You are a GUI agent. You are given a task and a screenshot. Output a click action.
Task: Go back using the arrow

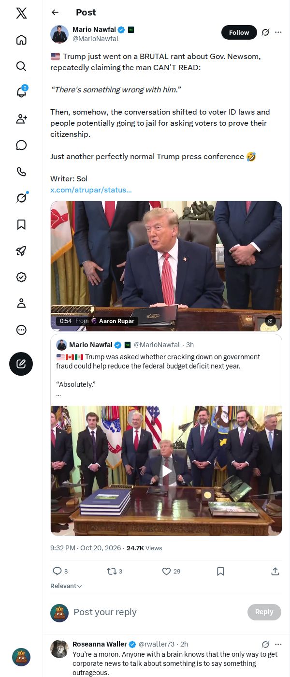[x=55, y=13]
